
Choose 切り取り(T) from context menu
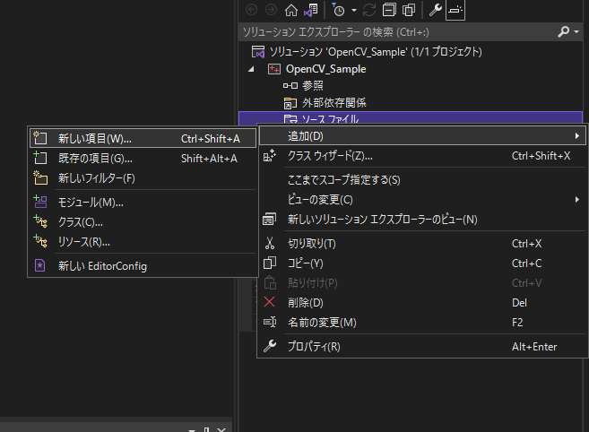pos(422,244)
